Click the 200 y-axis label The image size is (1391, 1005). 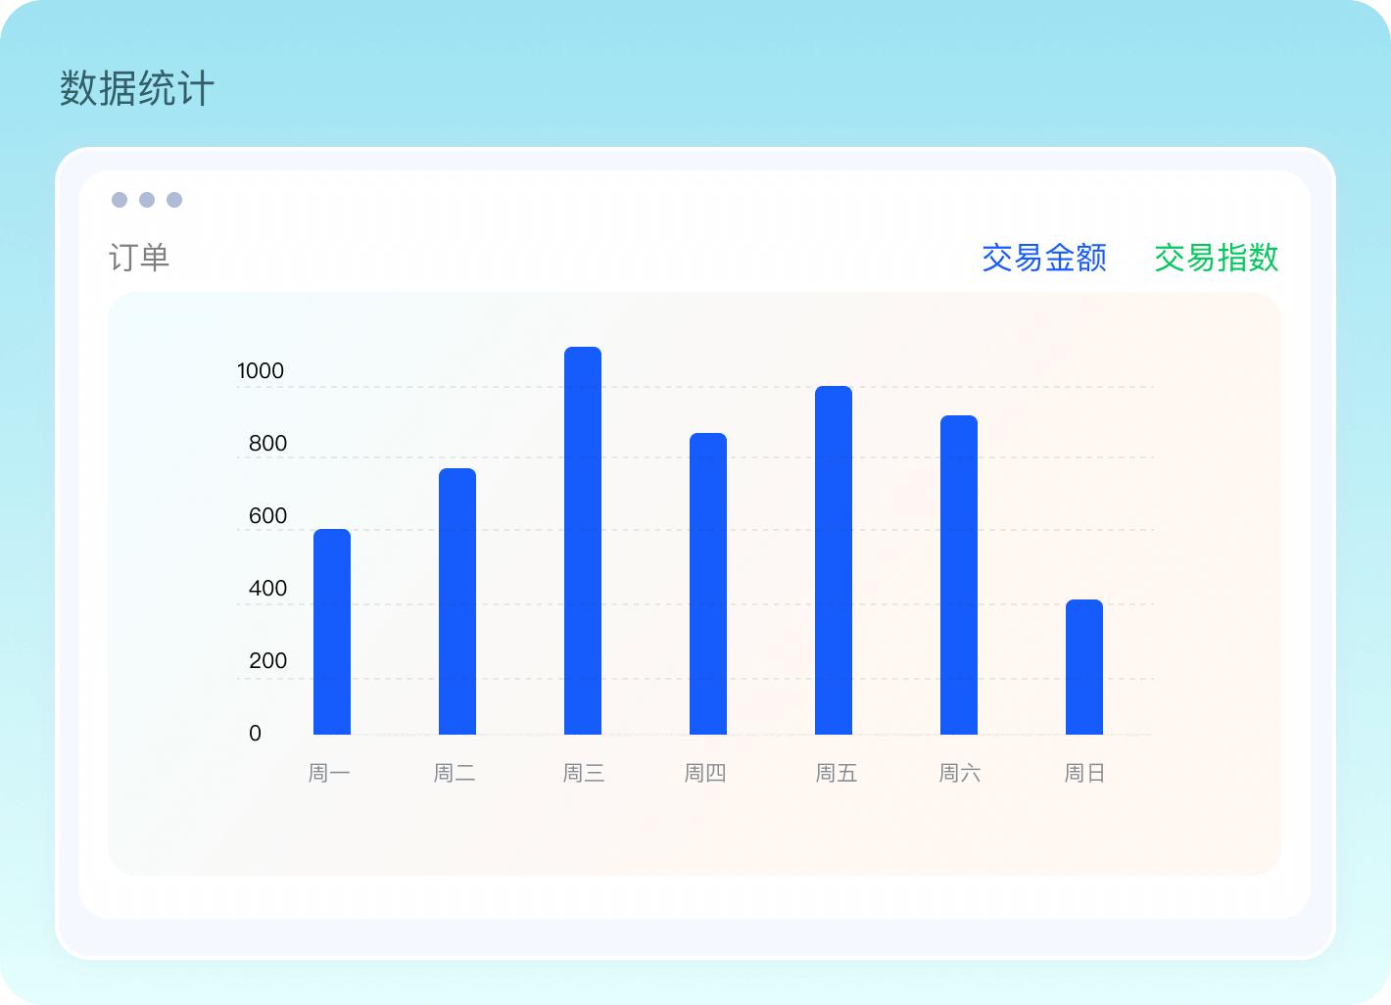pyautogui.click(x=267, y=661)
